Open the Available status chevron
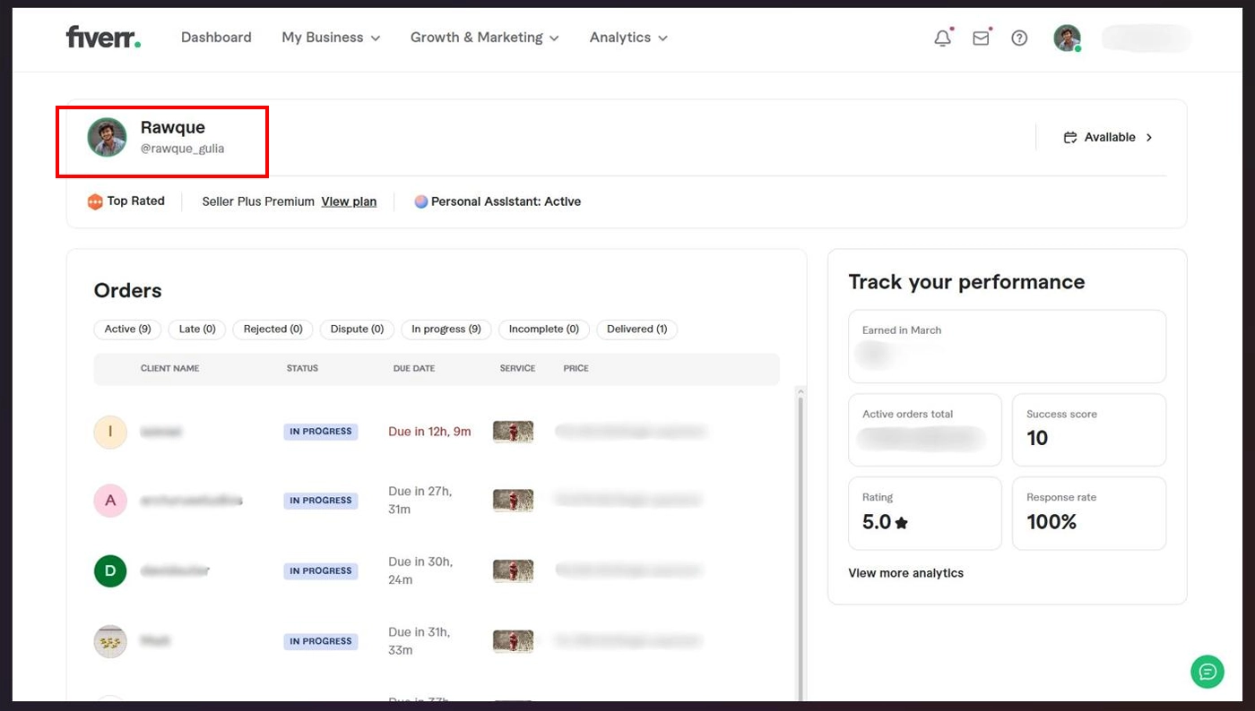Viewport: 1255px width, 711px height. (1149, 137)
